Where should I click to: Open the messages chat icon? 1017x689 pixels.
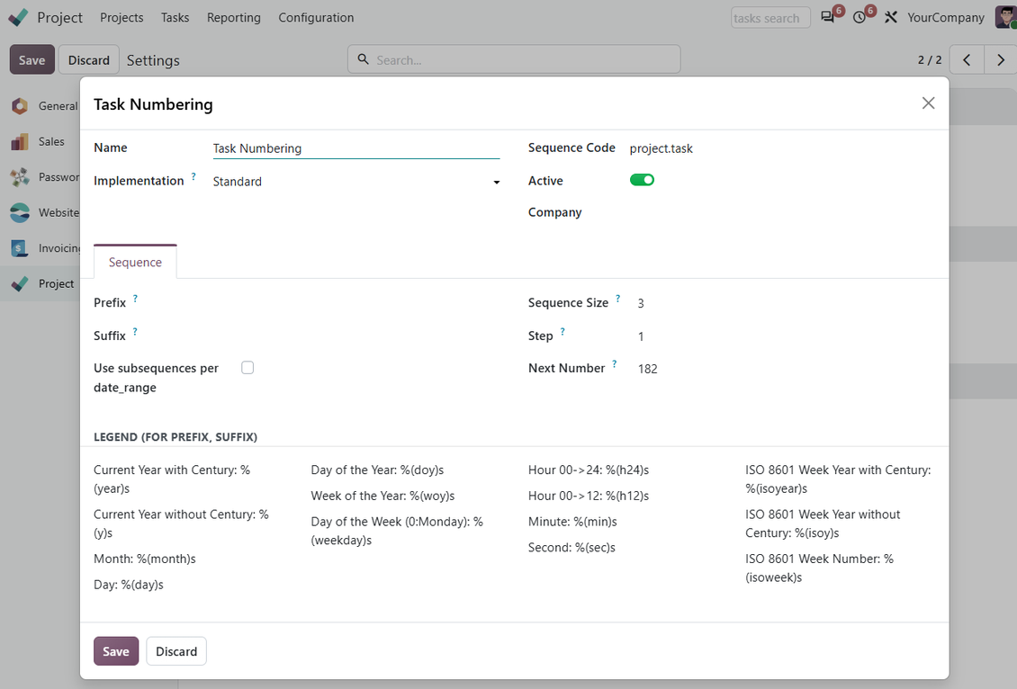pos(828,17)
